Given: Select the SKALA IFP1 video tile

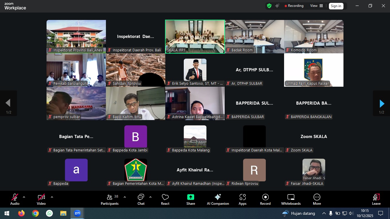Looking at the screenshot, I should [x=195, y=36].
